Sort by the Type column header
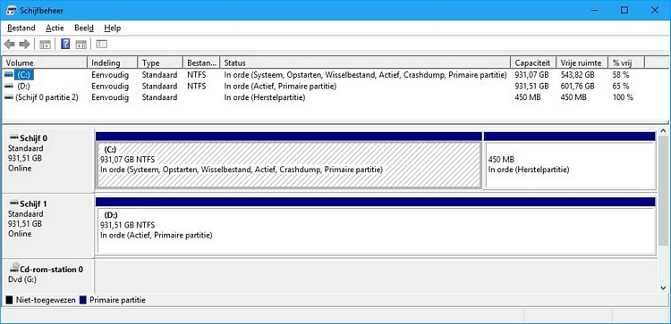 [x=160, y=62]
